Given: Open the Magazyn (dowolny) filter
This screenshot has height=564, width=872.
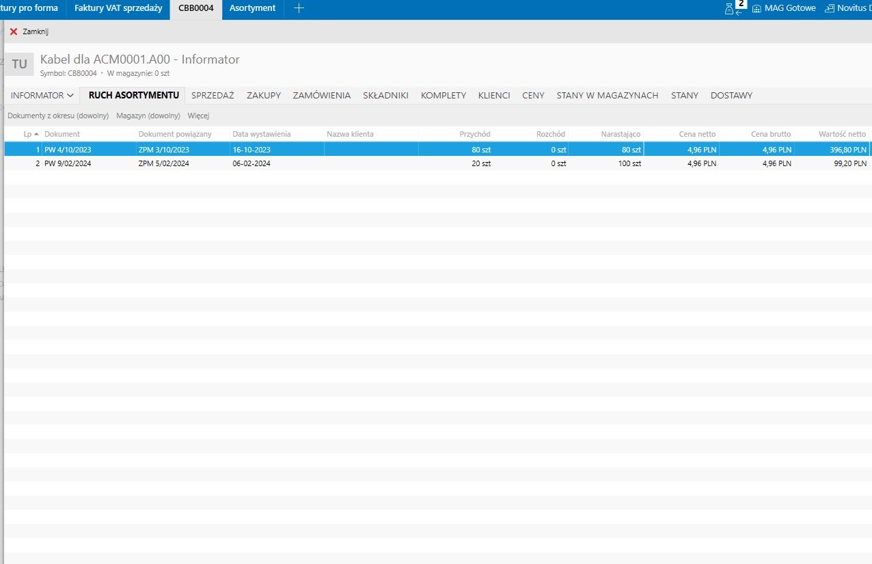Looking at the screenshot, I should pyautogui.click(x=148, y=116).
